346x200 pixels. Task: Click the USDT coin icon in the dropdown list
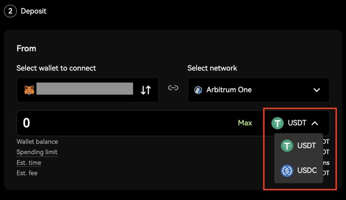click(x=287, y=146)
